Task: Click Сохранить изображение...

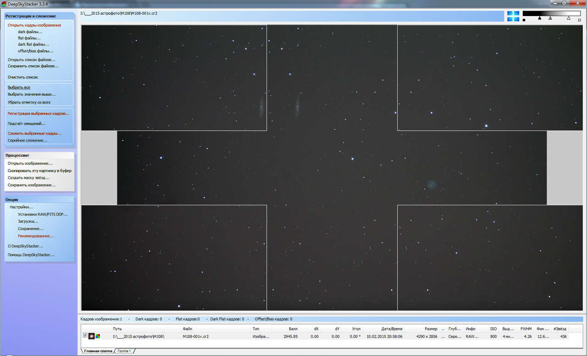Action: (x=32, y=185)
